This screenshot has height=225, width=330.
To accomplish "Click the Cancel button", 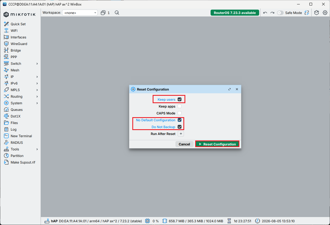I will pyautogui.click(x=184, y=144).
